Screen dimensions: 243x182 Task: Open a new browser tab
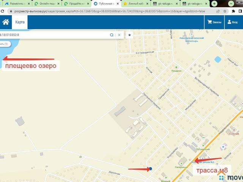(x=215, y=3)
